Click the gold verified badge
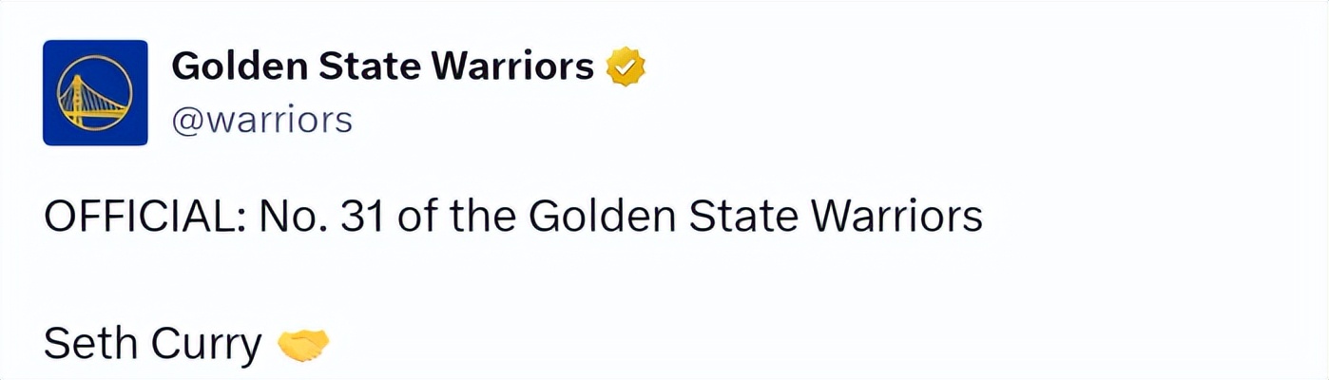1329x380 pixels. point(626,67)
